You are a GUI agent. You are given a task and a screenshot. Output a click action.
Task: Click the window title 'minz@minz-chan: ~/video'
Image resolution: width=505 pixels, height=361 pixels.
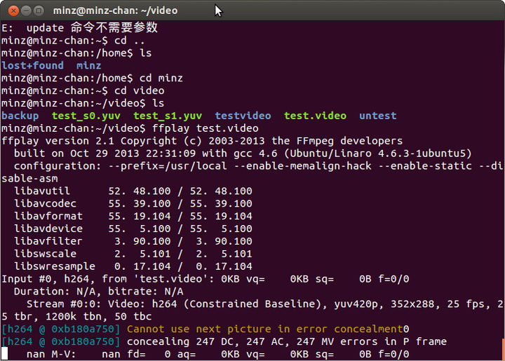tap(115, 11)
